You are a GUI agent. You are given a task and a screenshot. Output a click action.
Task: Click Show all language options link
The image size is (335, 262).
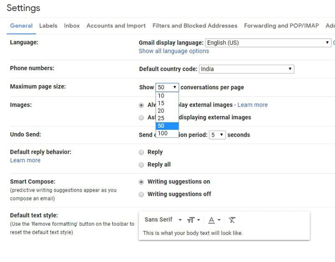pyautogui.click(x=174, y=51)
